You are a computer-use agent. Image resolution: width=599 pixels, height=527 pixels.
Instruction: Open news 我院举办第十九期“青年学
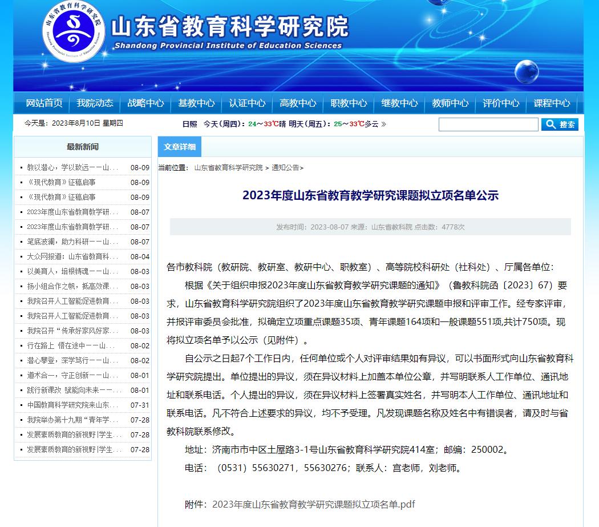72,420
